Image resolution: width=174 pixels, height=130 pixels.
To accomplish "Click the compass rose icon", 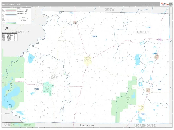I will tap(7, 28).
